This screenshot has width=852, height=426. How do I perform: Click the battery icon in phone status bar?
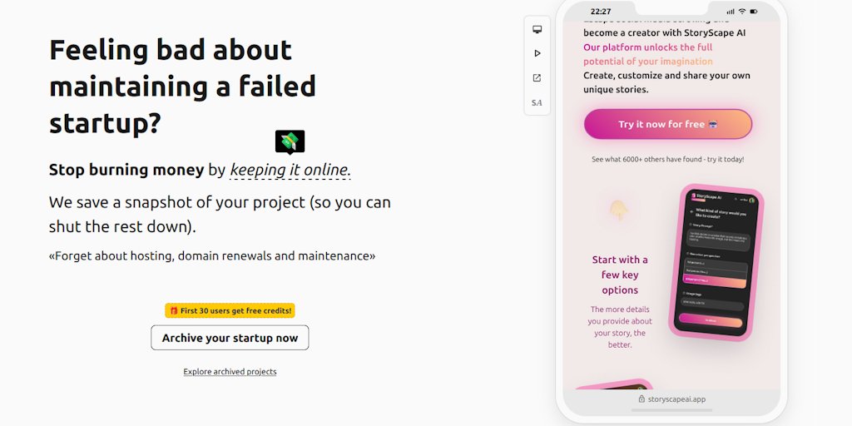click(756, 12)
